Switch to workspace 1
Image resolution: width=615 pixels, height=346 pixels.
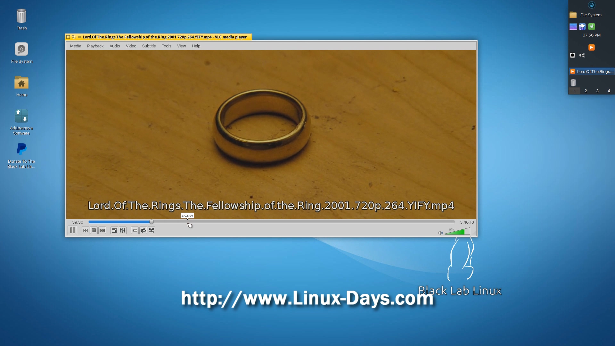pyautogui.click(x=575, y=91)
